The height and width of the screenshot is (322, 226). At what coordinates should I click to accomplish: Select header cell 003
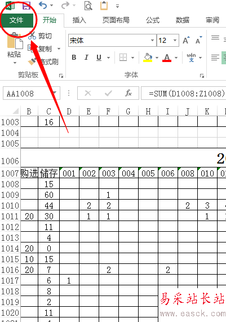click(109, 173)
